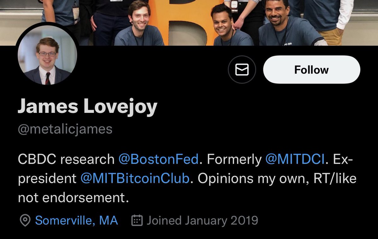Click the word "Formerly" in bio
Image resolution: width=378 pixels, height=239 pixels.
(234, 160)
